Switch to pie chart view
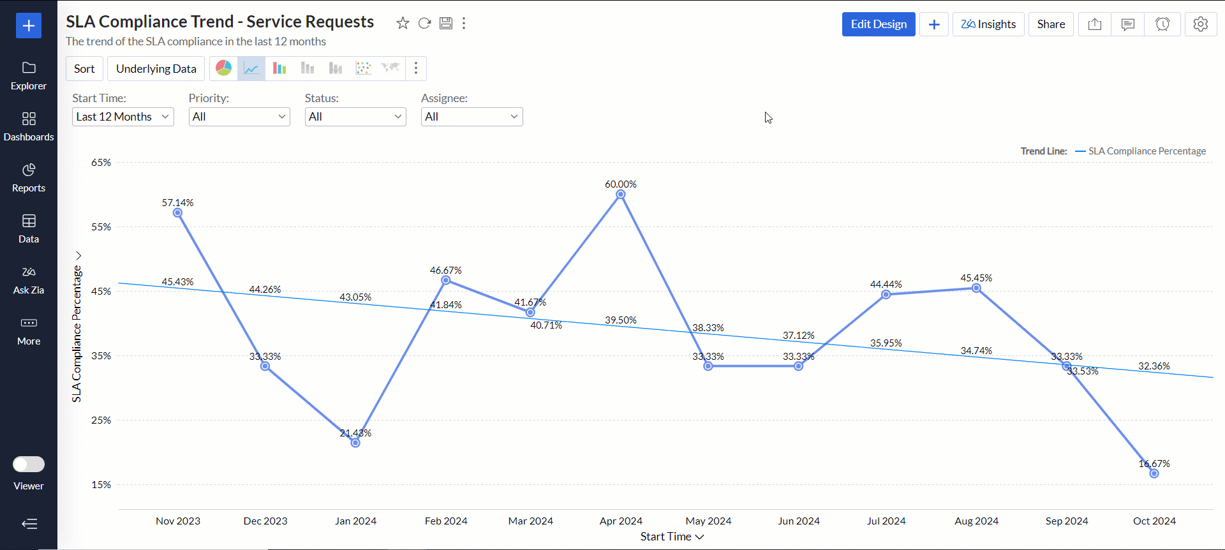Viewport: 1225px width, 550px height. pos(224,68)
